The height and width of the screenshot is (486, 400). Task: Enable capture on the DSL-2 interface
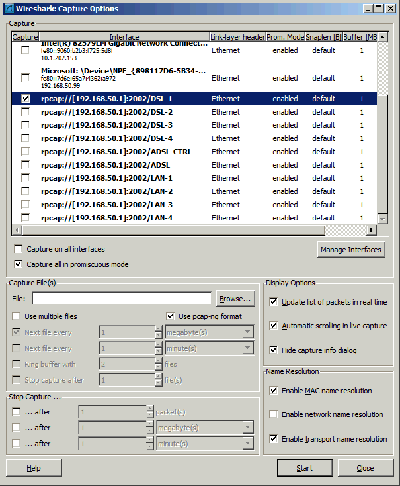tap(25, 112)
